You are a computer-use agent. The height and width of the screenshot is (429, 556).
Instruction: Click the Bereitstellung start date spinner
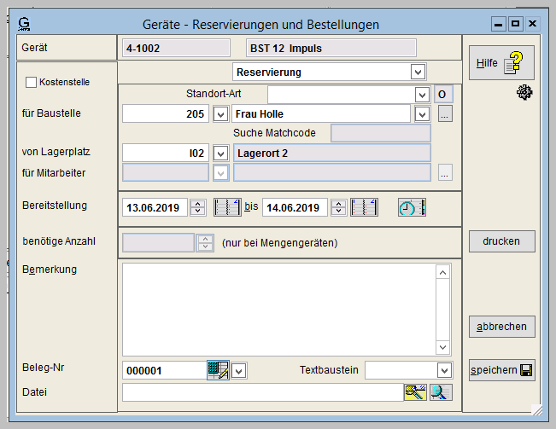[198, 207]
